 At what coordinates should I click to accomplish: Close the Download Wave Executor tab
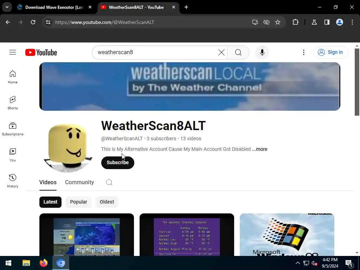tap(90, 7)
